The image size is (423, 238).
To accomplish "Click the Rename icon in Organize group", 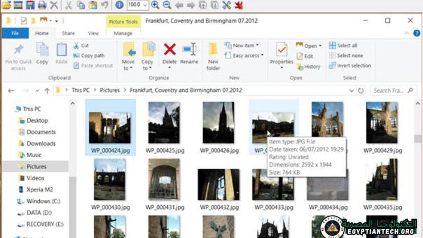I will (x=189, y=50).
